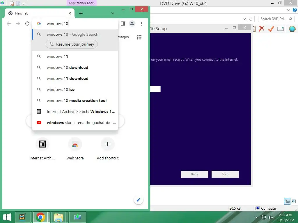
Task: Open the Chrome profile avatar
Action: point(132,24)
